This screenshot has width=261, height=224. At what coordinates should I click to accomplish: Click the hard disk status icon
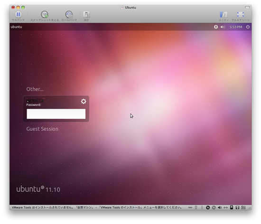(x=232, y=207)
